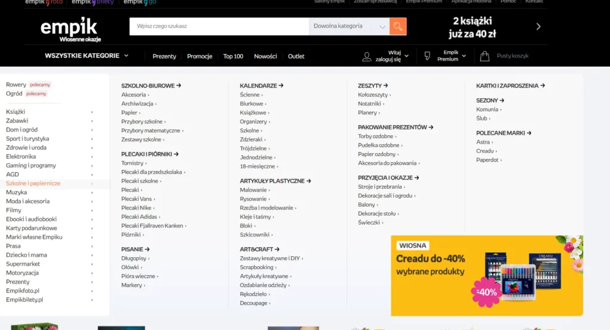This screenshot has width=610, height=330.
Task: Click into the search text field
Action: [219, 26]
